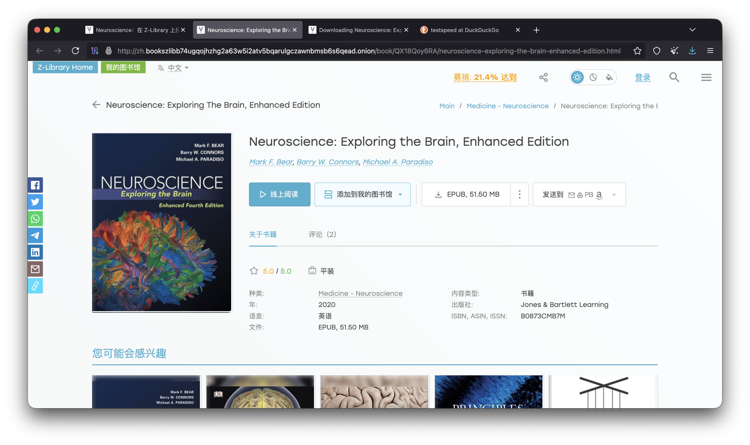Click the Neuroscience book cover image
Screen dimensions: 750x445
tap(162, 222)
